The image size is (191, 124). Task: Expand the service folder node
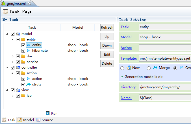click(x=12, y=62)
